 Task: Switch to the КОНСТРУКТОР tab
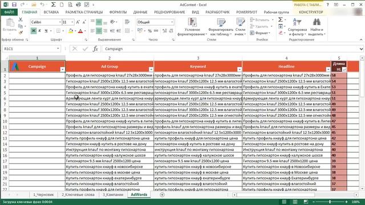pos(311,12)
